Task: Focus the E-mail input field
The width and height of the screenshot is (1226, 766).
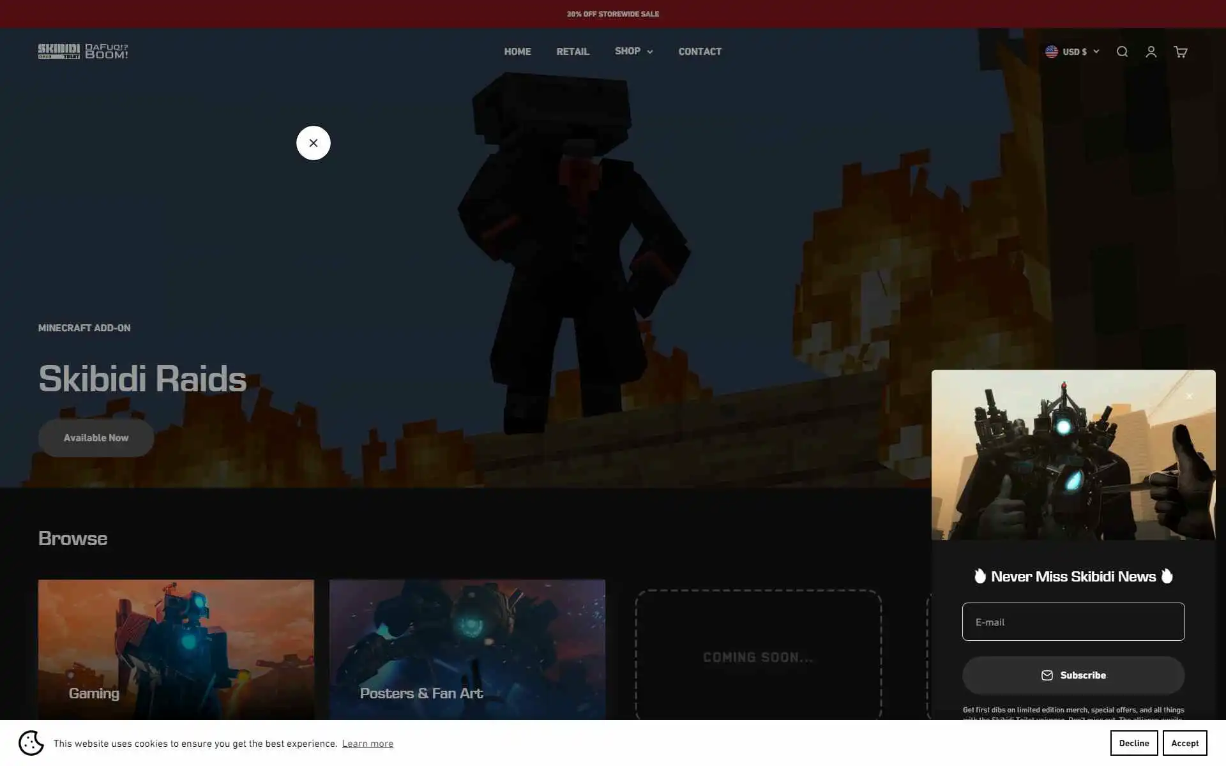Action: pos(1073,622)
